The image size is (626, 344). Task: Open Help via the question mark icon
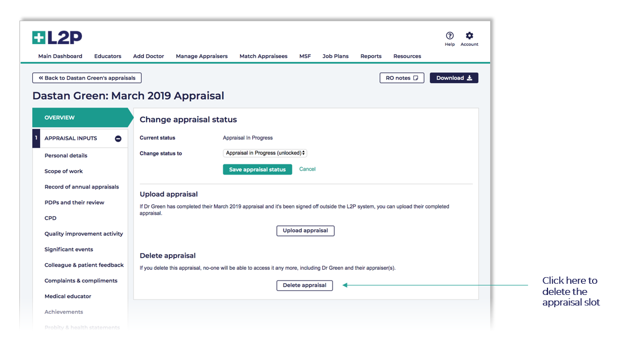[449, 36]
